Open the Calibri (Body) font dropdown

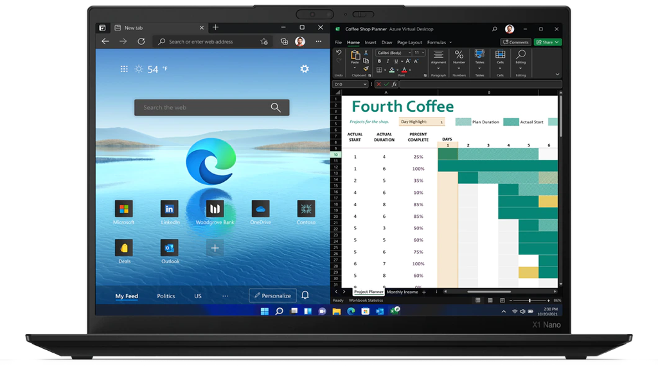393,53
